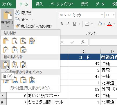Choose Paste Formulas (fx) icon
Image resolution: width=117 pixels, height=105 pixels.
tap(15, 41)
